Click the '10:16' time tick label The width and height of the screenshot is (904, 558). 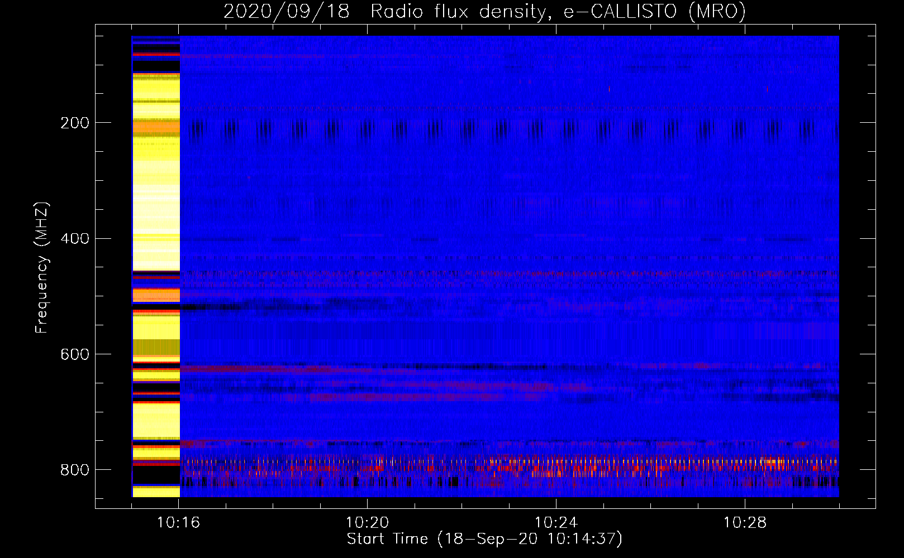[179, 523]
